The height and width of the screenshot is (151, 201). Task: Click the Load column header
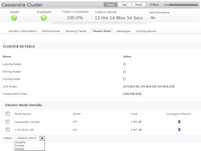coord(134,114)
